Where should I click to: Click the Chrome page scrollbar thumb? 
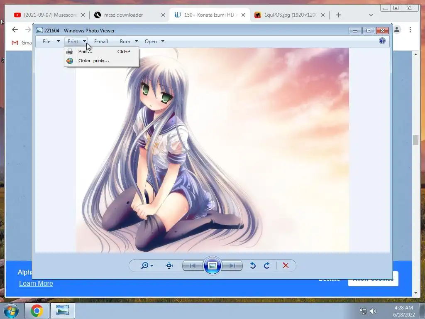[416, 140]
